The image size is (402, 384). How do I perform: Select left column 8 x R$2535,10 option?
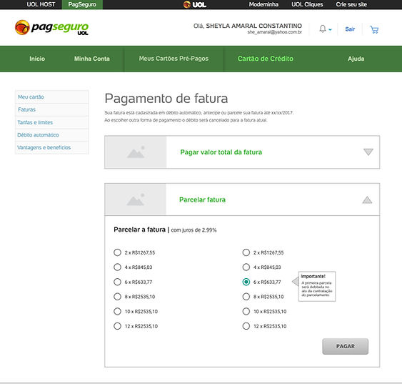coord(117,297)
